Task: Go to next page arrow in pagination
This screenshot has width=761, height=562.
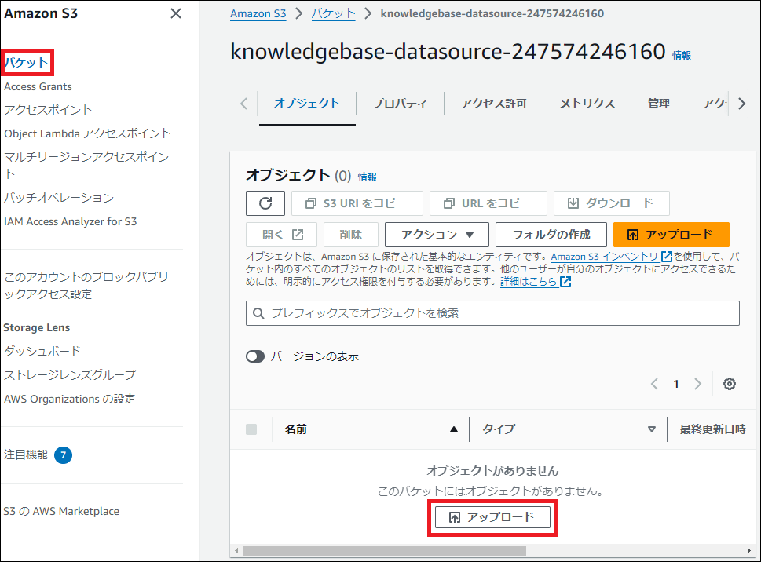Action: tap(697, 384)
